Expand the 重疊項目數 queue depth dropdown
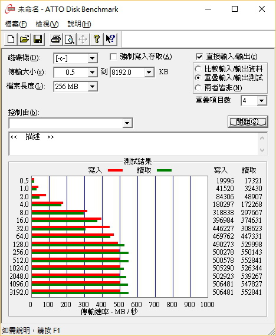 [261, 101]
